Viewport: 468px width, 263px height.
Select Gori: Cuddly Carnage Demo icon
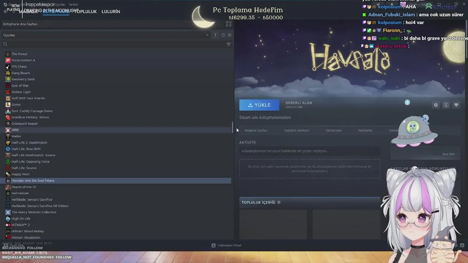point(8,111)
